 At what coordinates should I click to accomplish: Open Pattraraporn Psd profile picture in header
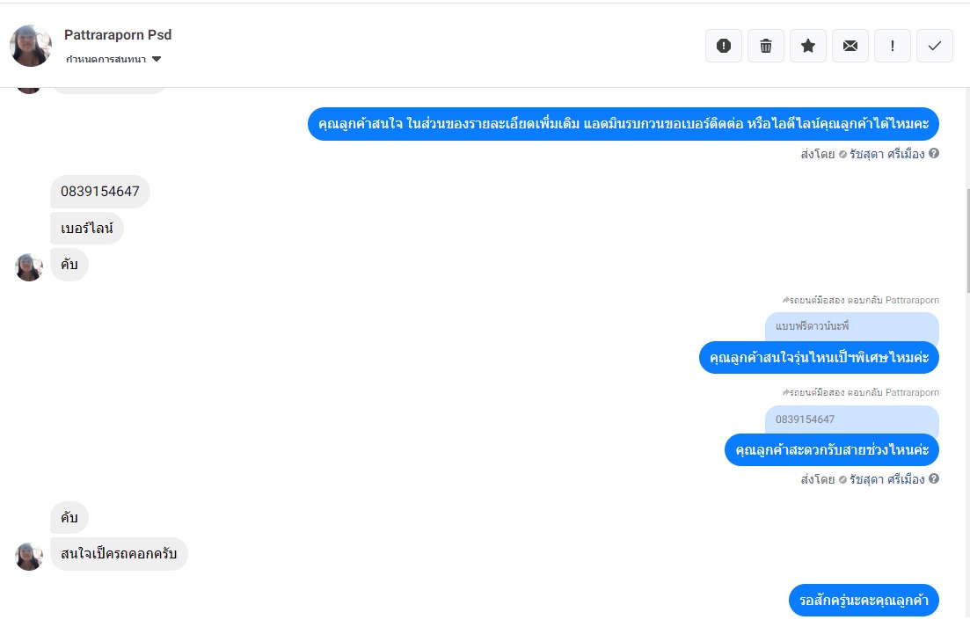pyautogui.click(x=30, y=46)
